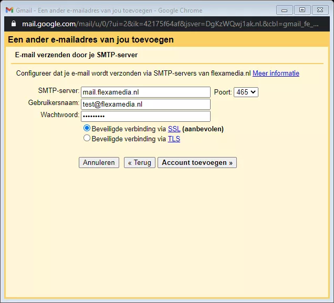
Task: Select SSL secure connection radio button
Action: point(87,128)
